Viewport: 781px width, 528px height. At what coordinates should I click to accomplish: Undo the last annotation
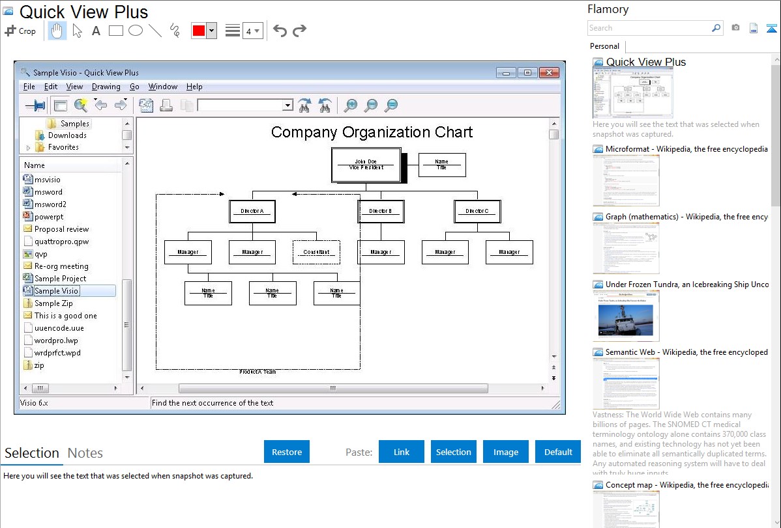point(280,31)
